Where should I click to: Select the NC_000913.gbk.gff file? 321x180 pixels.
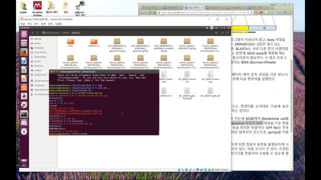point(211,92)
